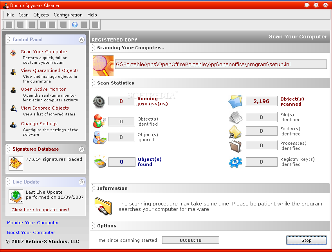Click the icon next to View Quarantined Objects
The height and width of the screenshot is (252, 332).
pos(13,72)
